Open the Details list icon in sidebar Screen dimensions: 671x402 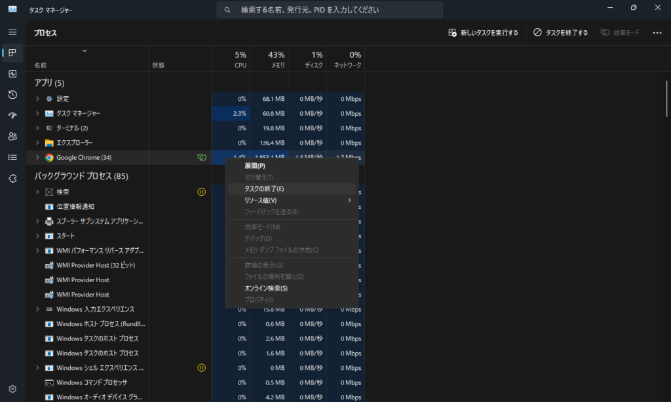click(12, 157)
